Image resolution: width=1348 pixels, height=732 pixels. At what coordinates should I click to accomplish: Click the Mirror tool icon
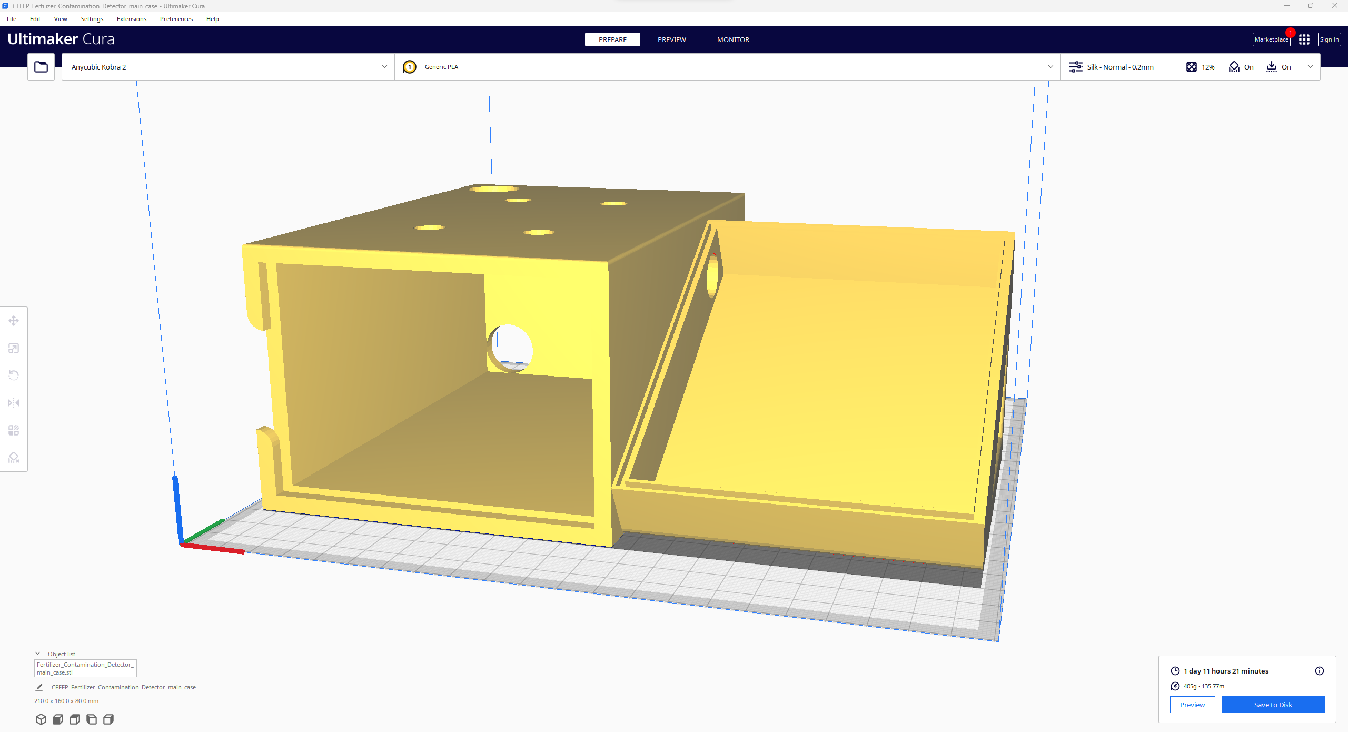pyautogui.click(x=13, y=402)
